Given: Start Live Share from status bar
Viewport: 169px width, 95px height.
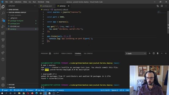Looking at the screenshot, I should coord(40,90).
